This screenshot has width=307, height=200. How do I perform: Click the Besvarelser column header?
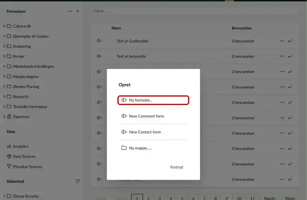242,28
